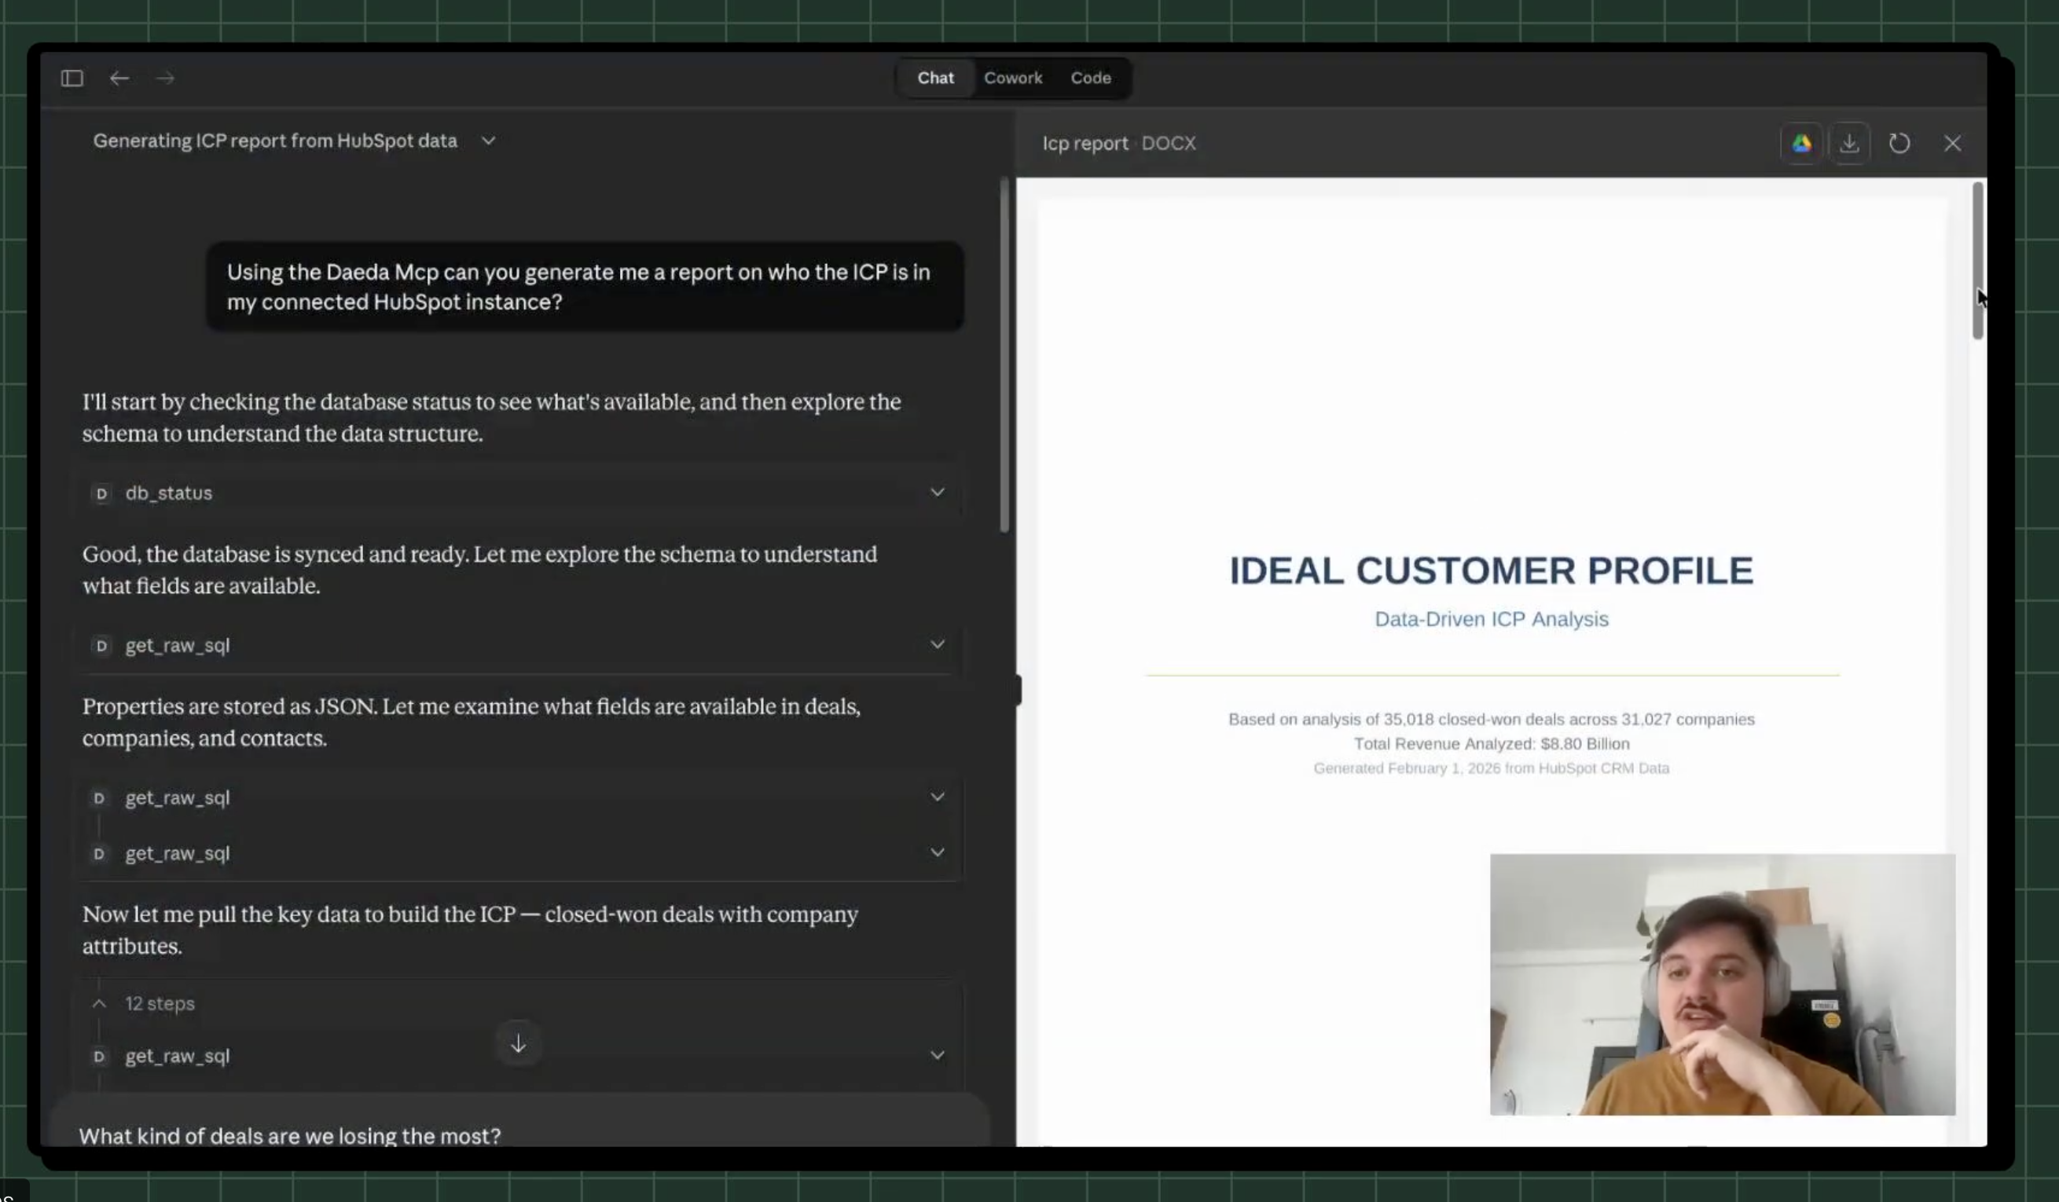The width and height of the screenshot is (2059, 1202).
Task: Switch to the Code tab
Action: [1091, 78]
